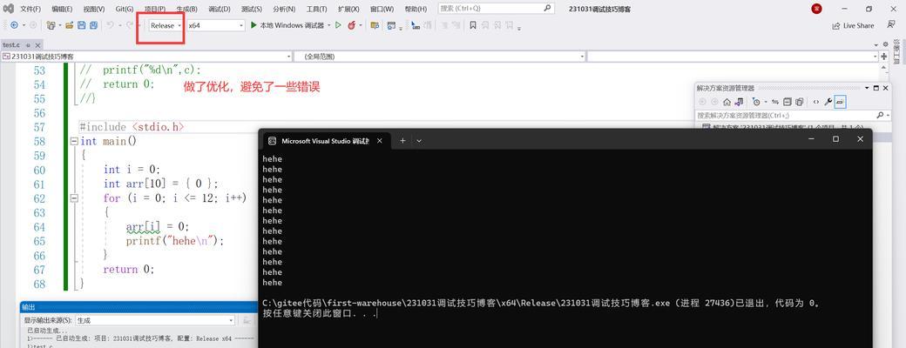Click line number 62 in the gutter
The width and height of the screenshot is (906, 348).
(x=39, y=198)
